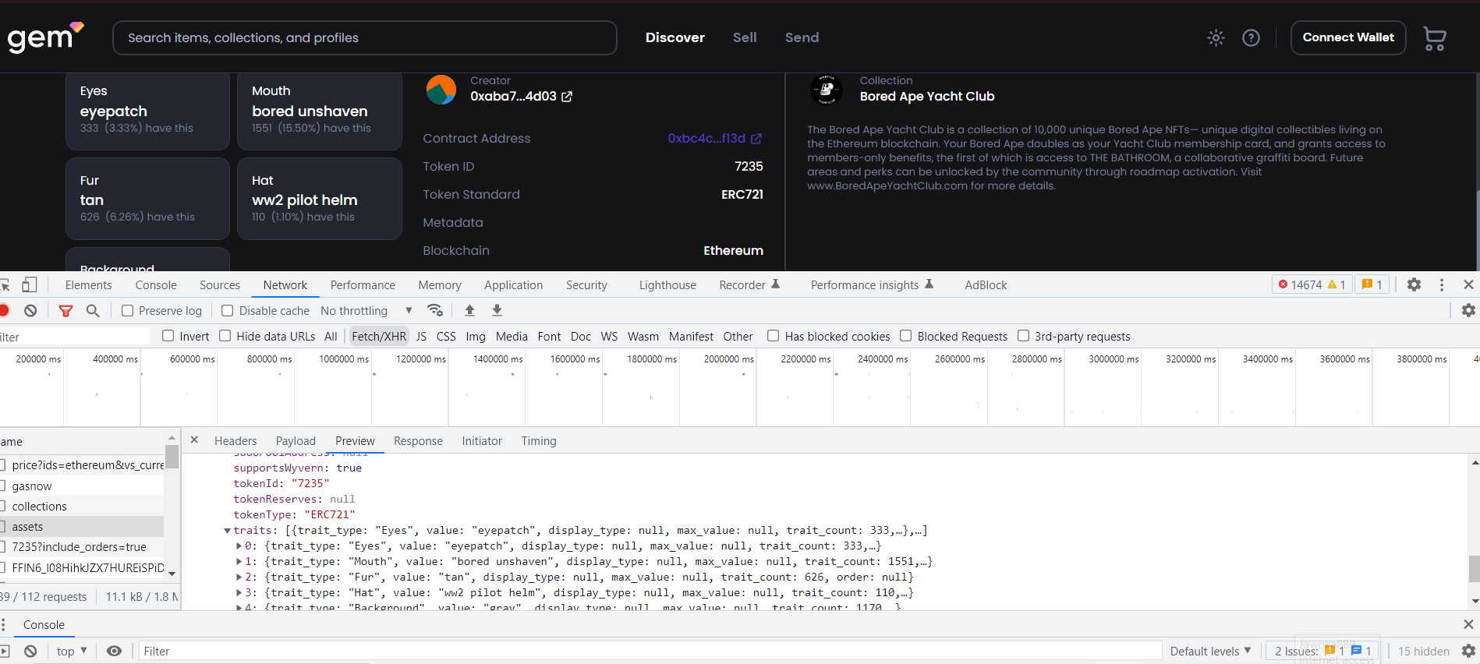1480x664 pixels.
Task: Check the Invert filter checkbox
Action: click(x=168, y=336)
